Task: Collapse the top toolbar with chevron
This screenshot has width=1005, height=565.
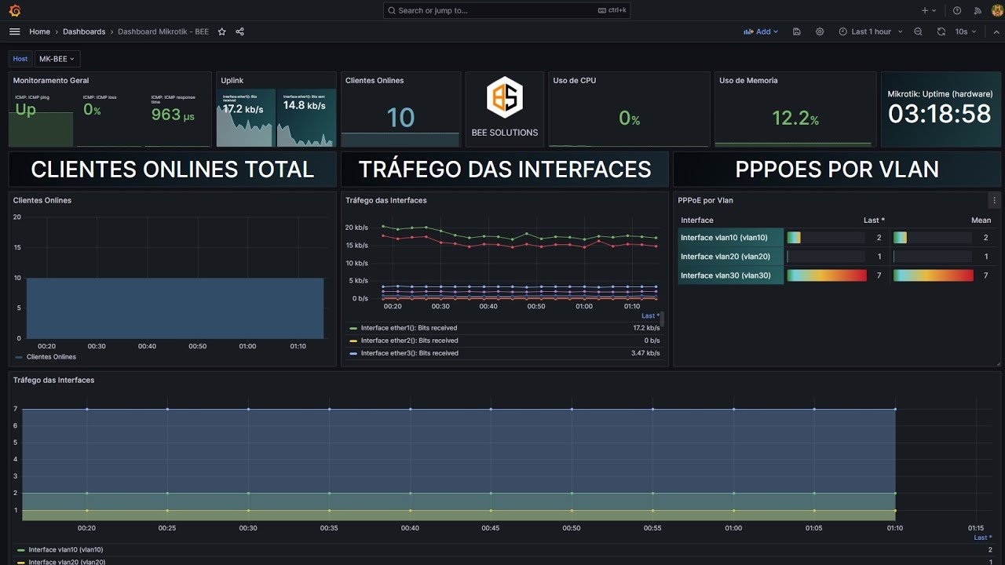Action: click(x=996, y=31)
